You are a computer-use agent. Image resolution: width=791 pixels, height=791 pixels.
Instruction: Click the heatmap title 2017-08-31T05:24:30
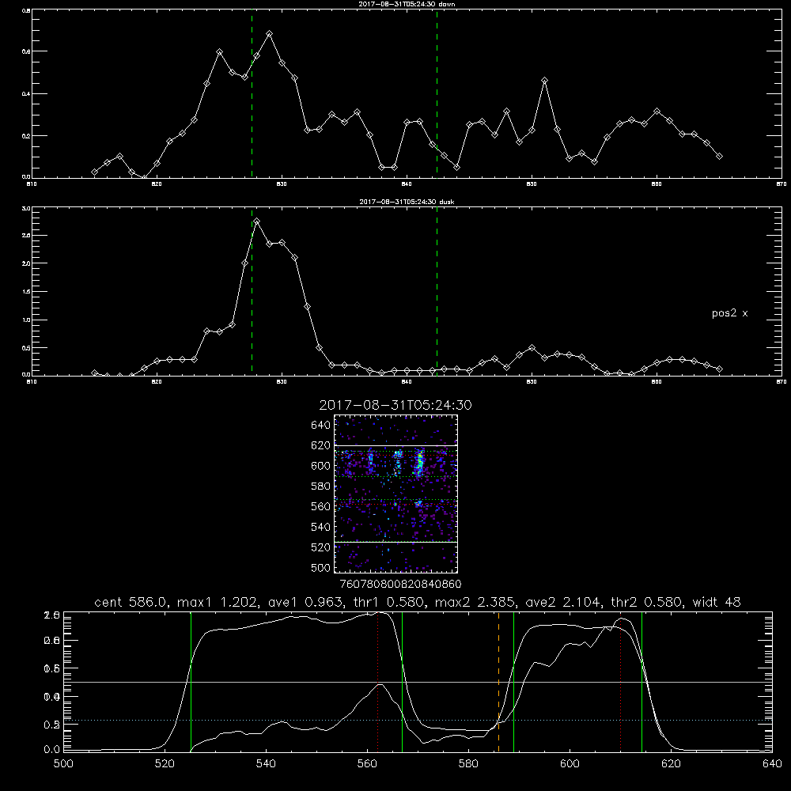tap(395, 405)
